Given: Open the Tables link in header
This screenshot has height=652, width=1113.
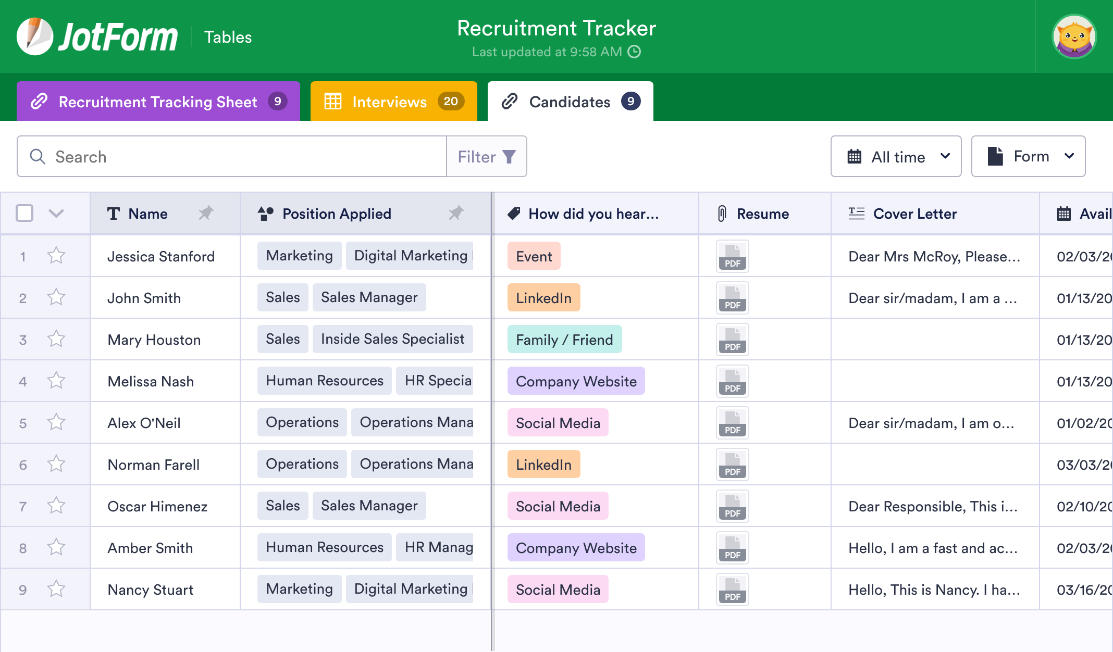Looking at the screenshot, I should click(x=228, y=37).
